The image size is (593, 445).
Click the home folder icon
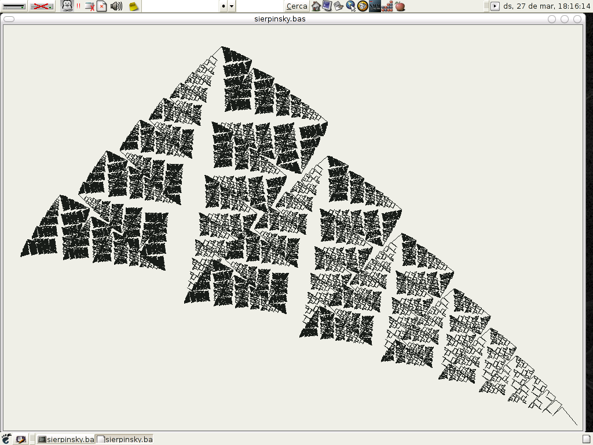pyautogui.click(x=316, y=6)
